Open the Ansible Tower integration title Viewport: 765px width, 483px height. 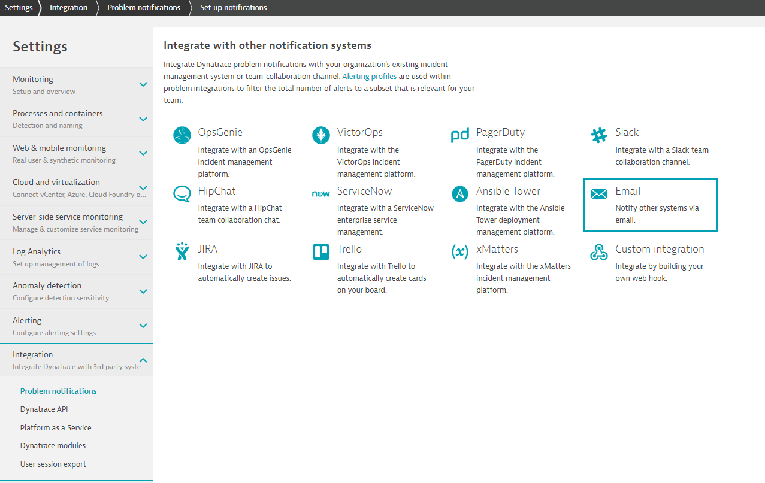pos(509,191)
